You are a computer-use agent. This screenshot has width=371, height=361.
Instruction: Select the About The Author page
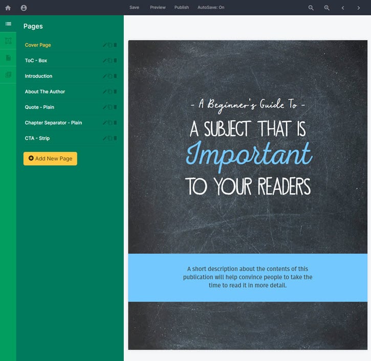tap(45, 92)
